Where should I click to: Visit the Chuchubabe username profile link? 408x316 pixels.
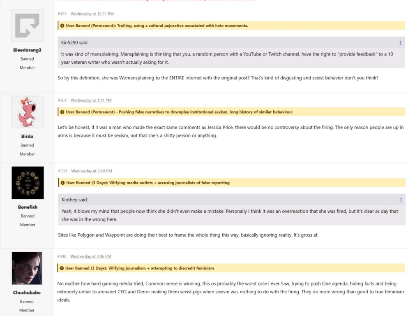coord(27,293)
